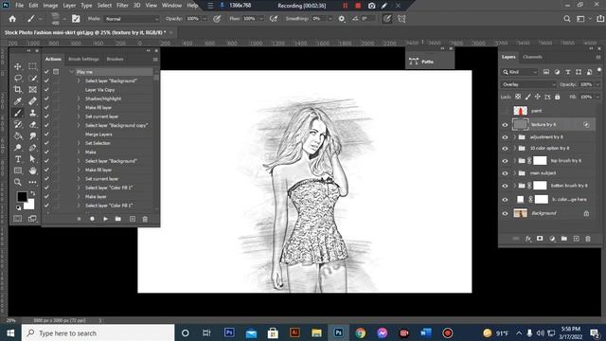
Task: Click the Windows search box
Action: point(98,333)
